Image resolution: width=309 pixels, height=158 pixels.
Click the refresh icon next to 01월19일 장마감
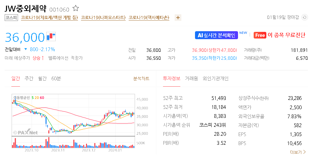304,17
